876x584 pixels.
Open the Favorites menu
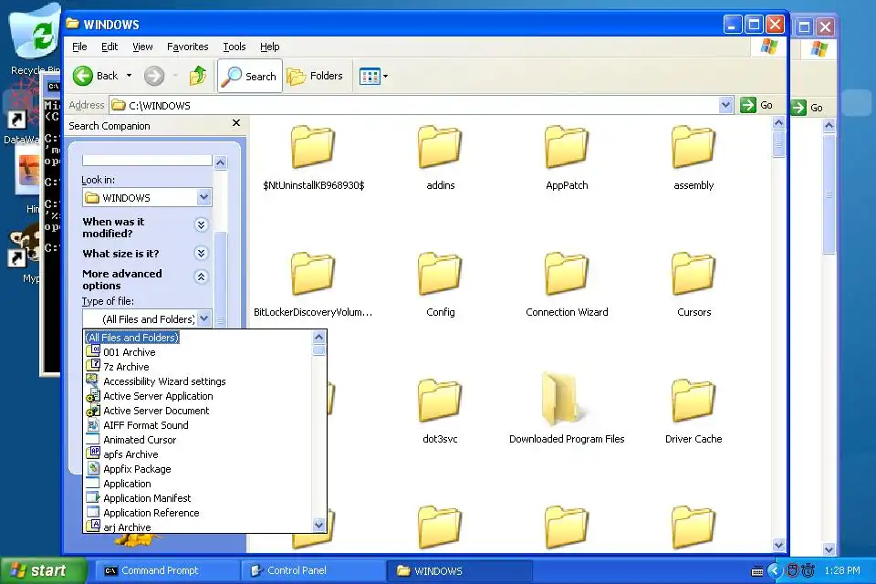point(188,47)
